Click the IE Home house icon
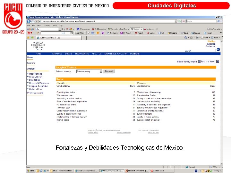Screen dimensions: 231x173 tap(186, 37)
